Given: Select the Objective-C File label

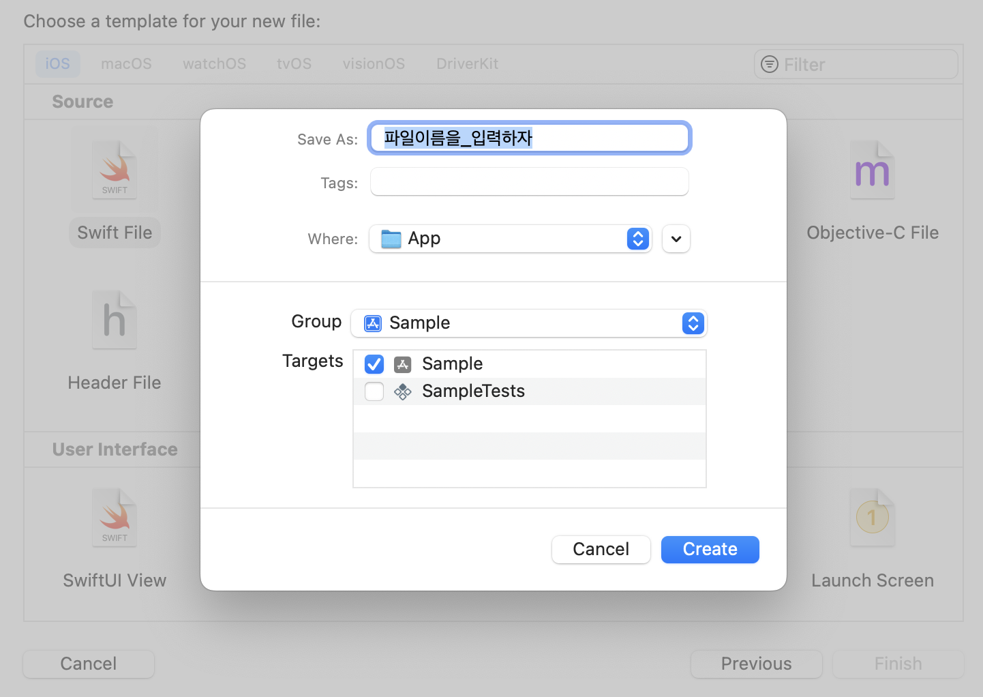Looking at the screenshot, I should (873, 233).
